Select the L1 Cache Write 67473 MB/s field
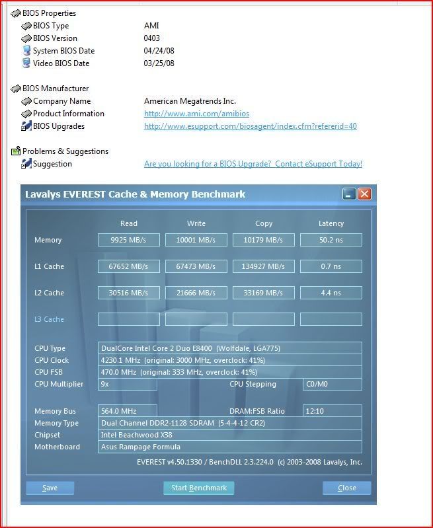The width and height of the screenshot is (433, 528). [196, 266]
